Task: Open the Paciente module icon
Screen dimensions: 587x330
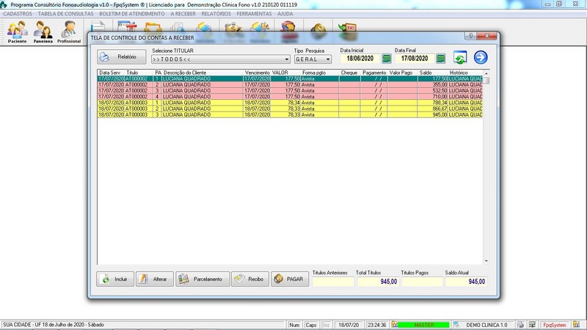Action: 17,32
